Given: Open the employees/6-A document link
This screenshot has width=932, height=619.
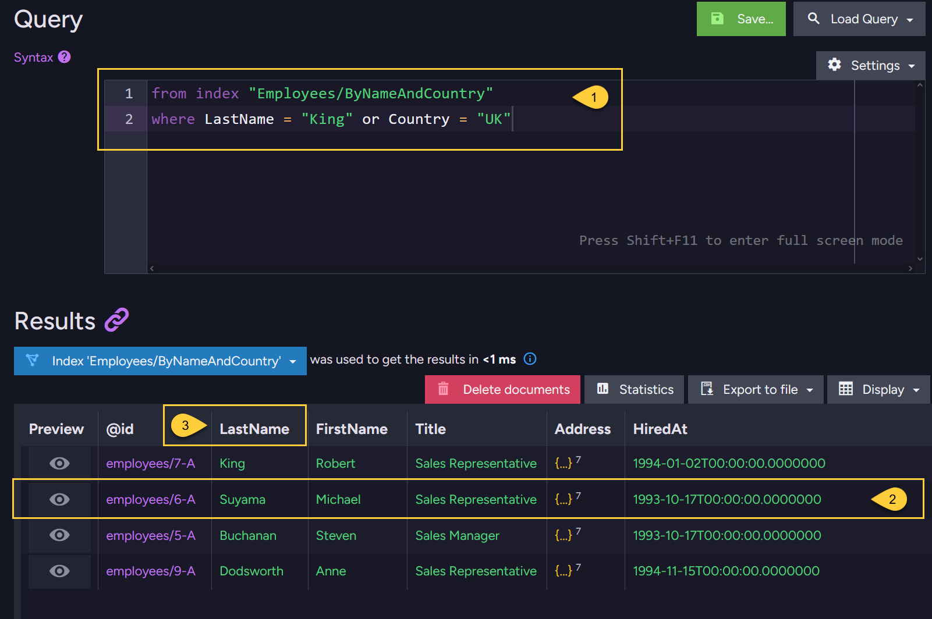Looking at the screenshot, I should pos(151,499).
